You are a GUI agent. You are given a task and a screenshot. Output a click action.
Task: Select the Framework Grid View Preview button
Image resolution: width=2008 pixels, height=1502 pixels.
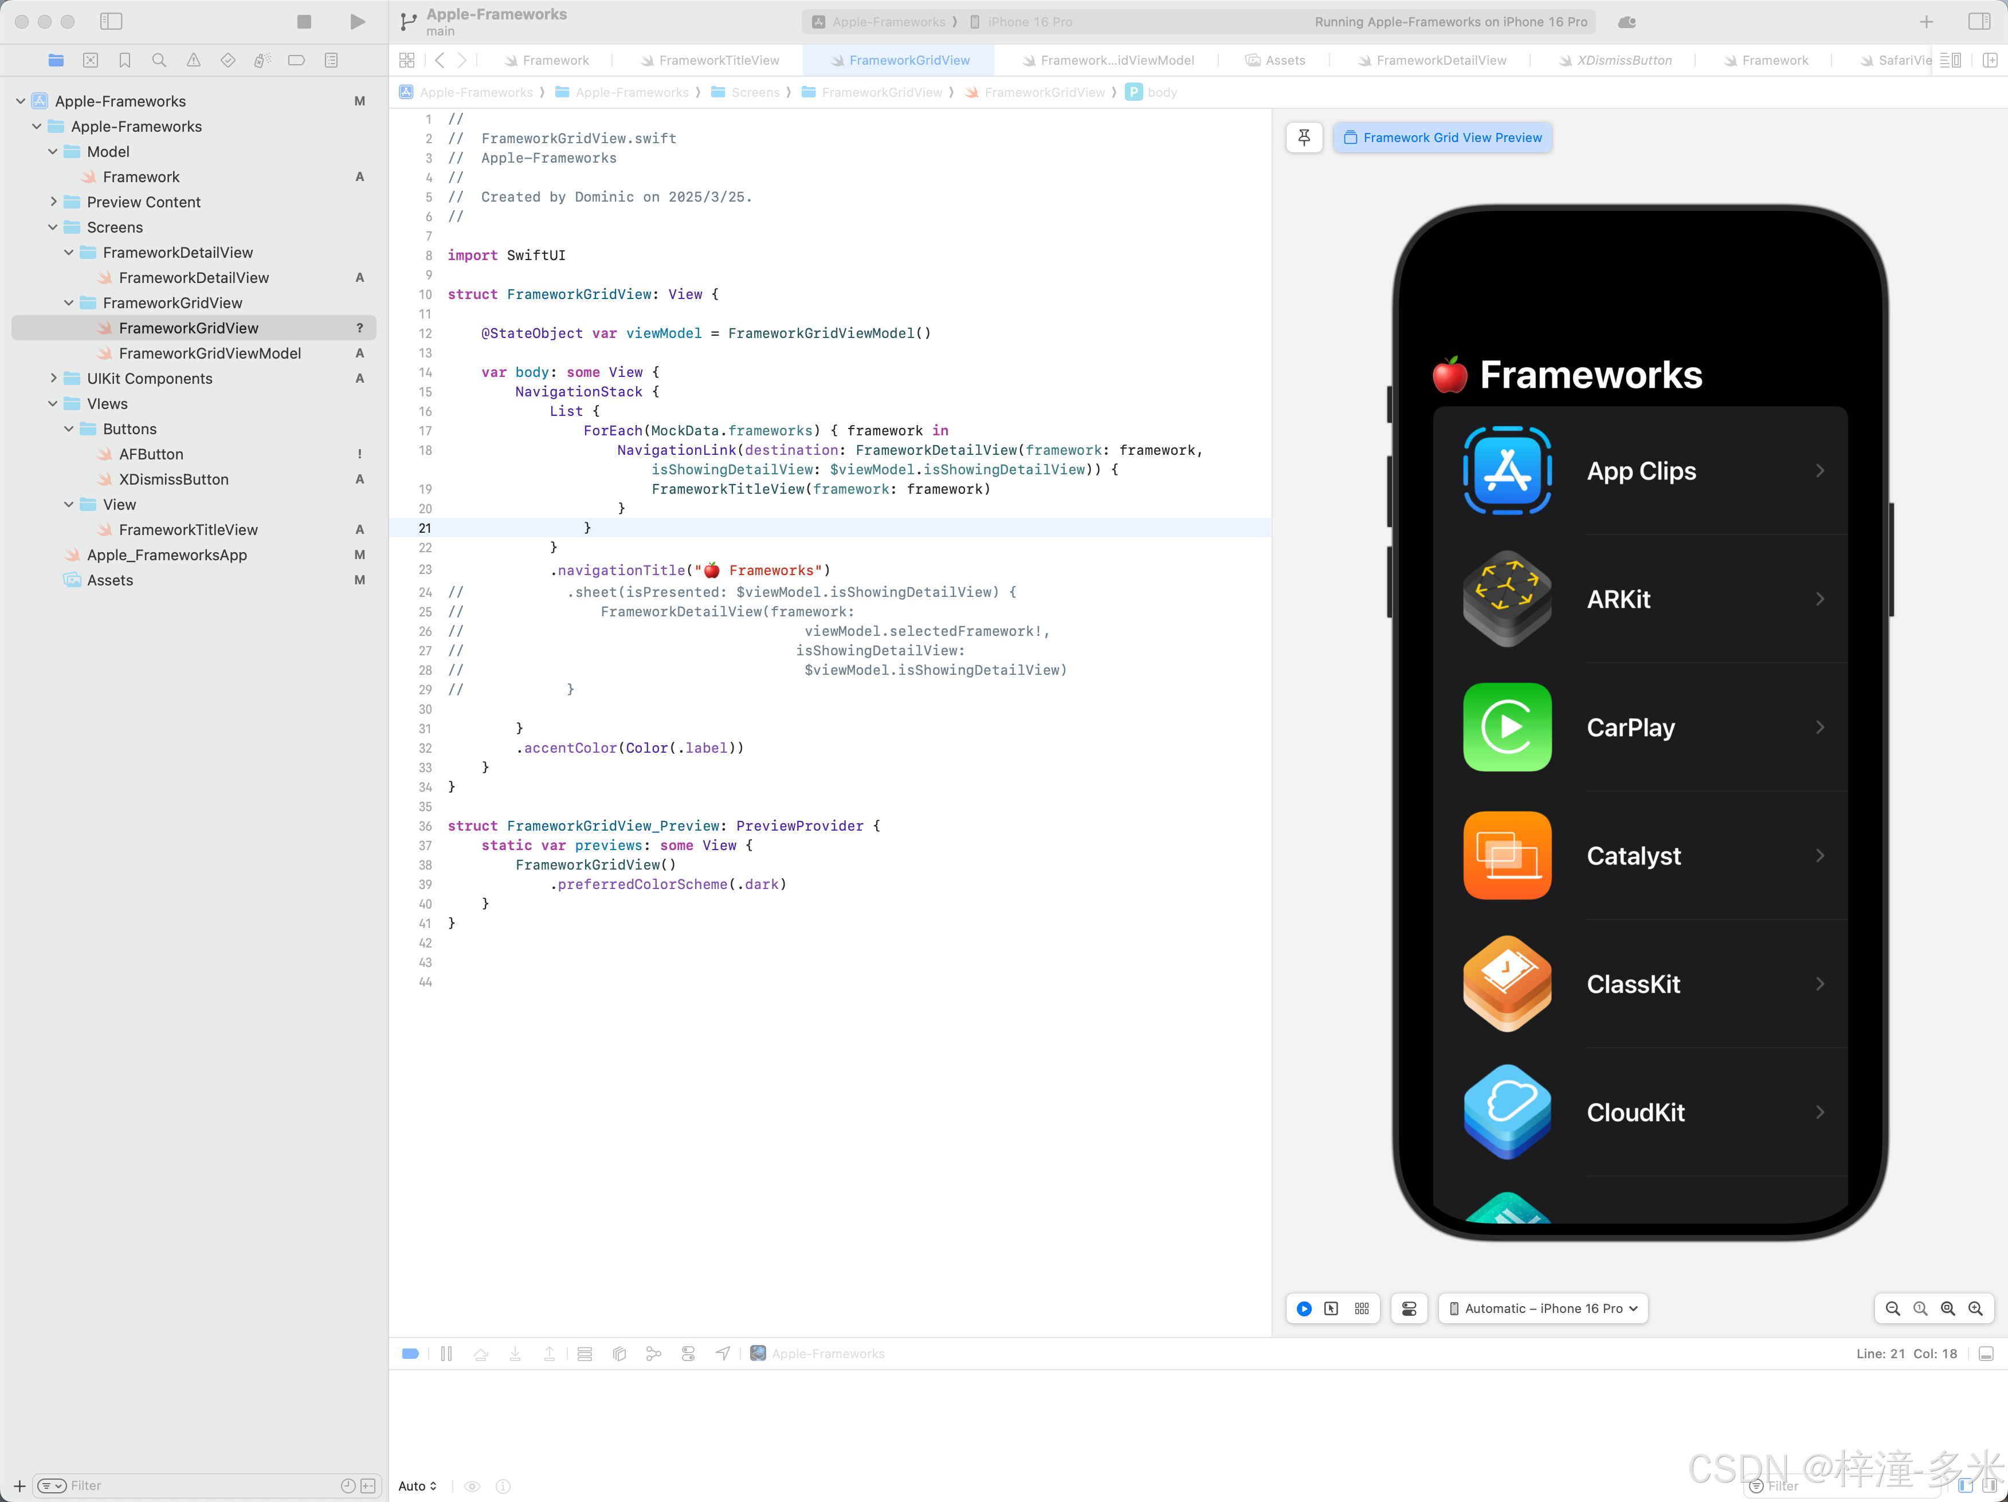tap(1442, 138)
